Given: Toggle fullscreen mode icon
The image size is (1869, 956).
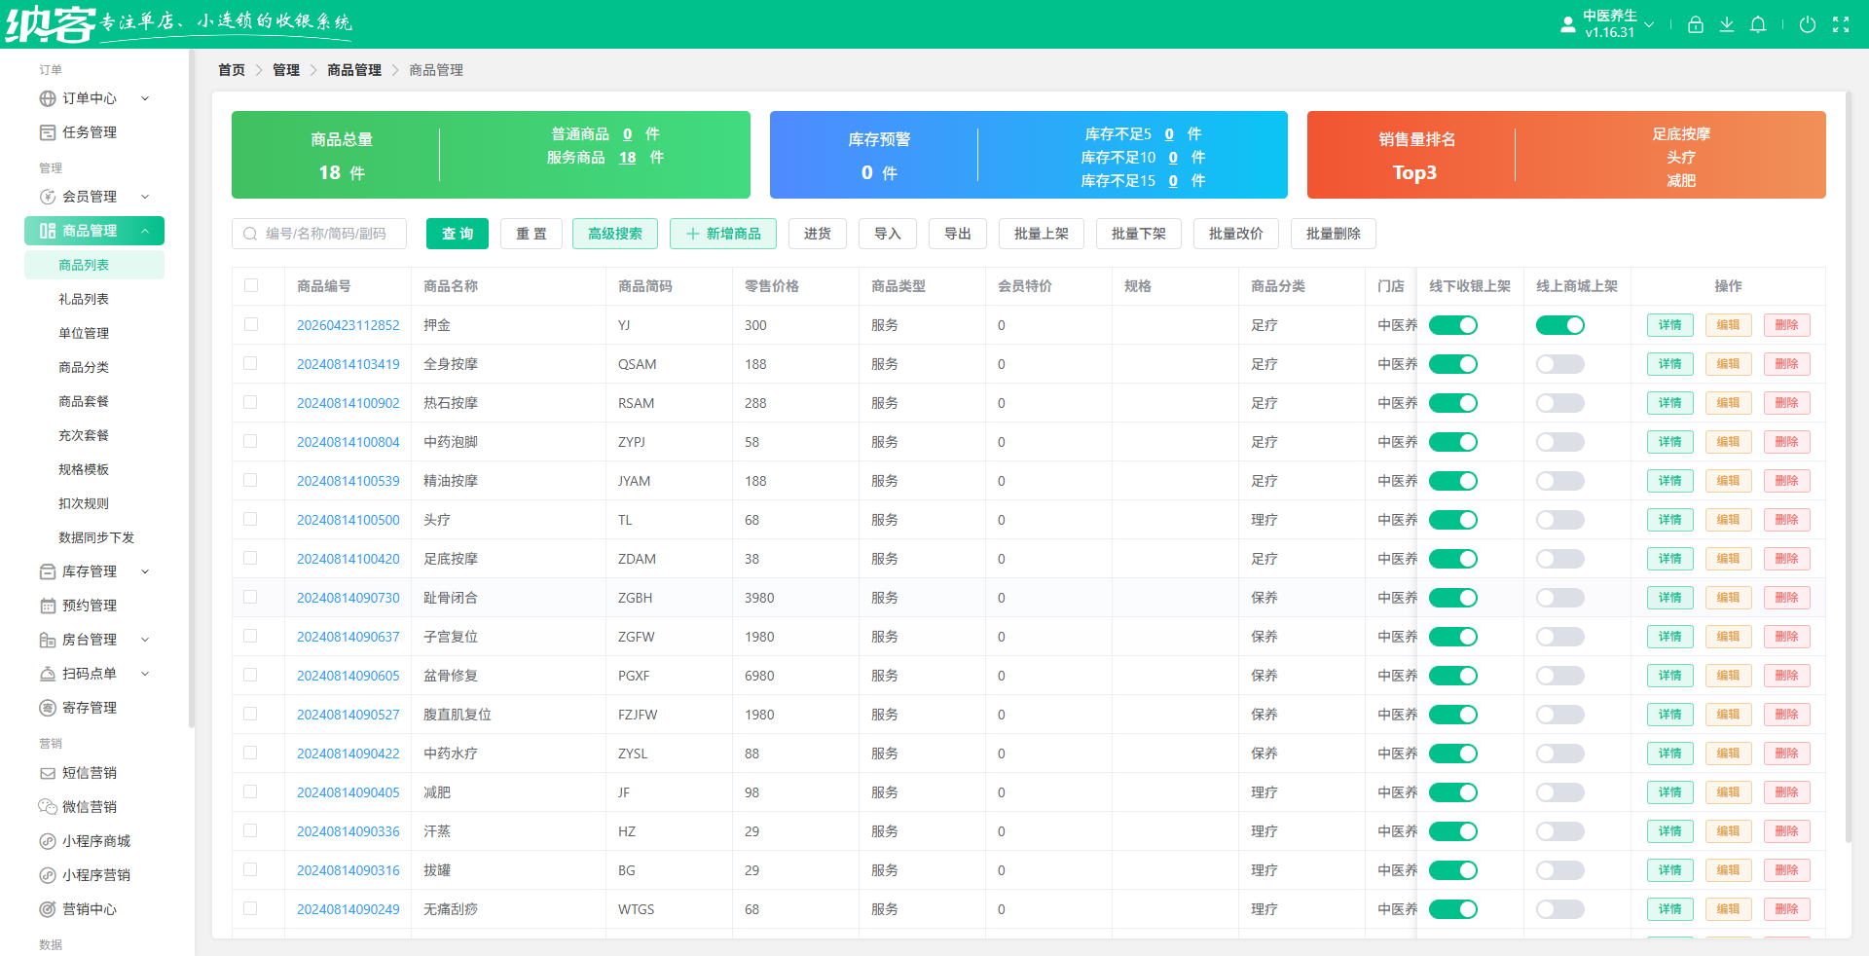Looking at the screenshot, I should click(x=1840, y=25).
